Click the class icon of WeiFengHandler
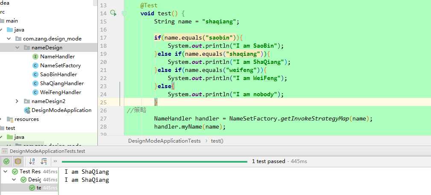 [35, 92]
